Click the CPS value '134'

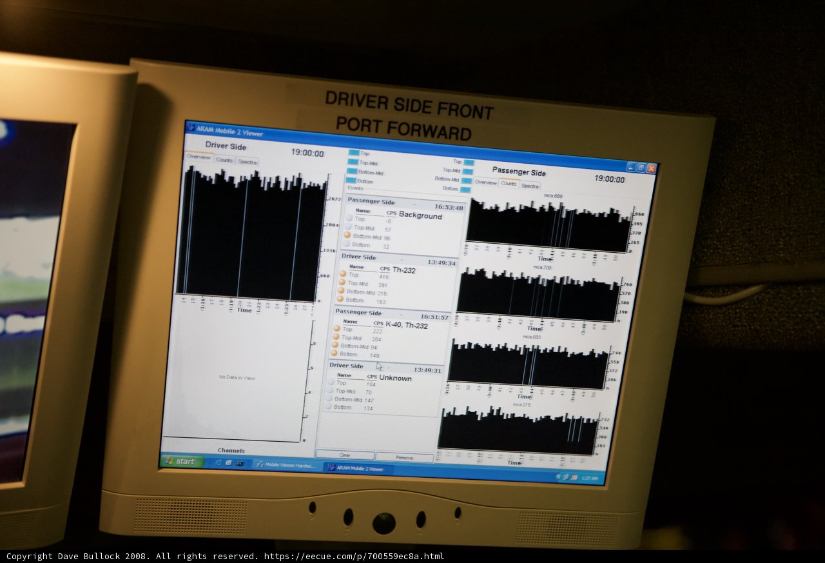(368, 408)
